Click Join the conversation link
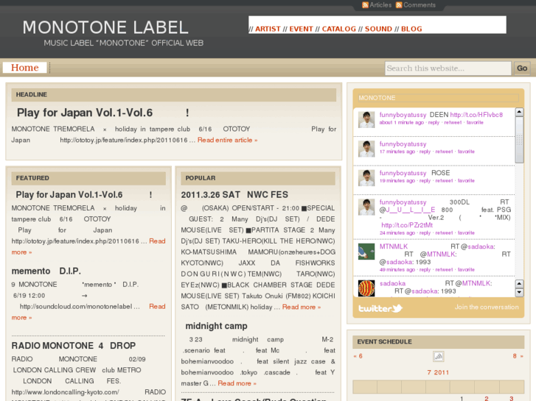536x401 pixels. [x=487, y=307]
